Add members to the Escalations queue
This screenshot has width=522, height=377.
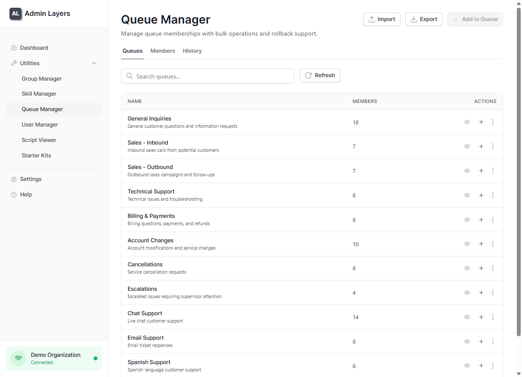[481, 293]
